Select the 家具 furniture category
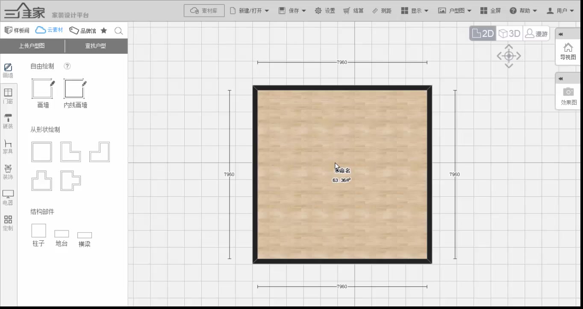This screenshot has height=309, width=583. pyautogui.click(x=8, y=146)
